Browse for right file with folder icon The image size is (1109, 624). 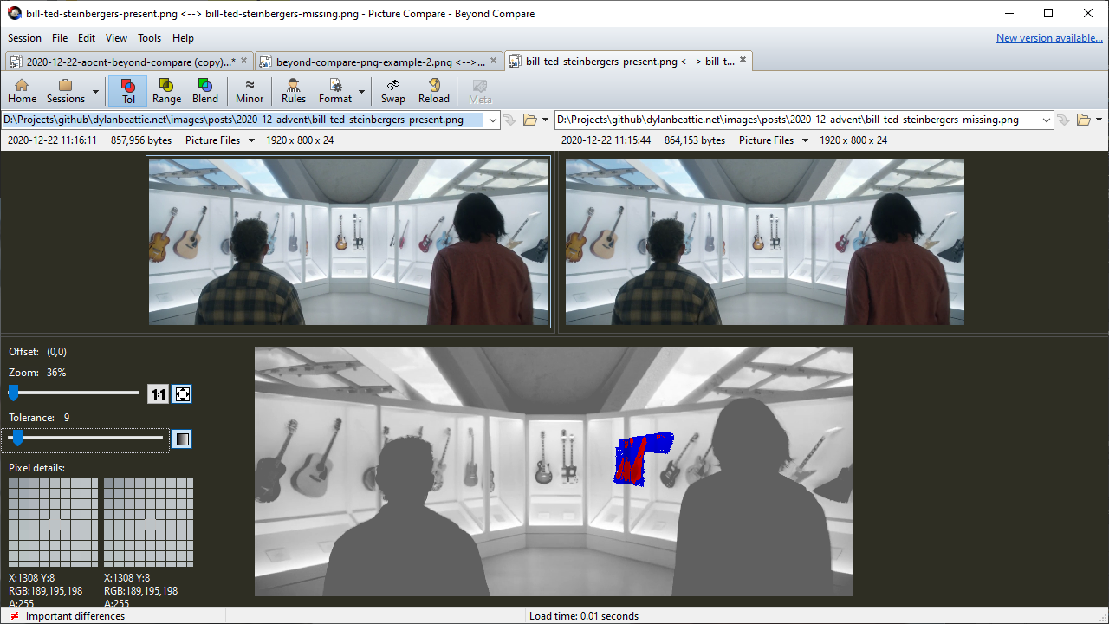point(1083,120)
